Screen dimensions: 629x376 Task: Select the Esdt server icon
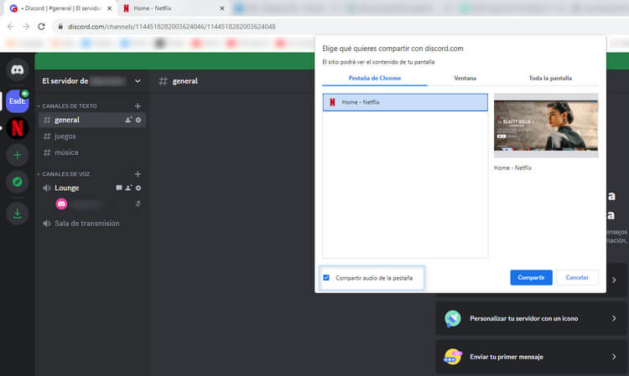pyautogui.click(x=18, y=100)
